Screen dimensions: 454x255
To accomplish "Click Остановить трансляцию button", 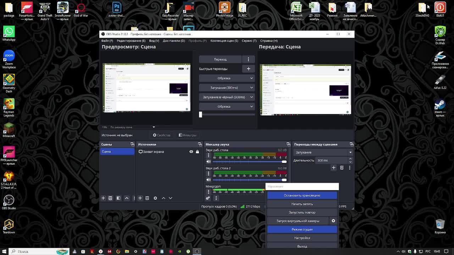I will point(302,195).
